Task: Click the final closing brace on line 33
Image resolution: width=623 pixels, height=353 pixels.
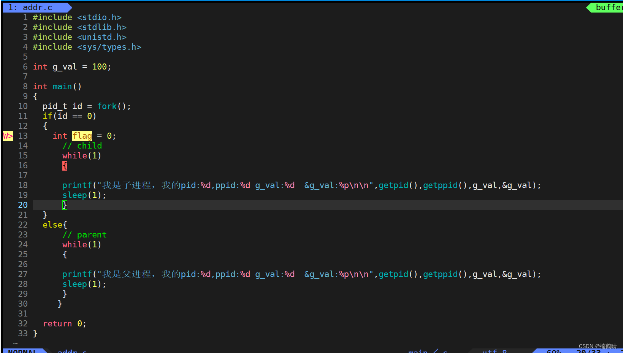Action: tap(35, 333)
